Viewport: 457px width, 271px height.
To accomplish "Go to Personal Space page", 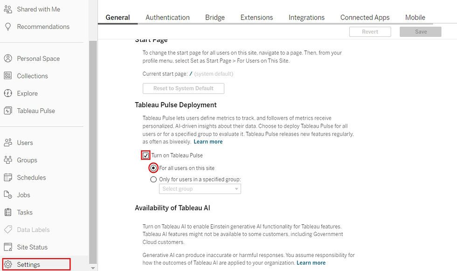I will point(38,59).
